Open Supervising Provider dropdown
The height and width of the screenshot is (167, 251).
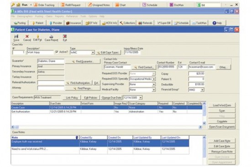(154, 84)
